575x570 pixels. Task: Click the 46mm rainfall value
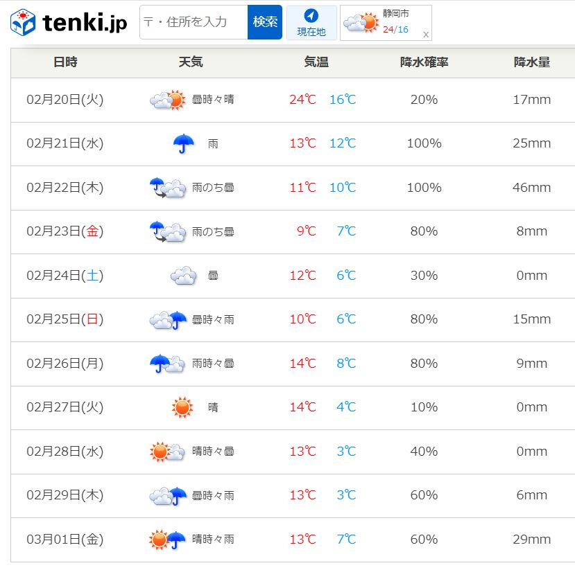point(532,188)
